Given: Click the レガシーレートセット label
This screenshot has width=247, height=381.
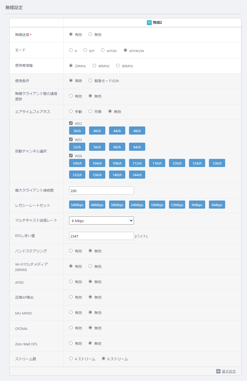Looking at the screenshot, I should tap(33, 205).
